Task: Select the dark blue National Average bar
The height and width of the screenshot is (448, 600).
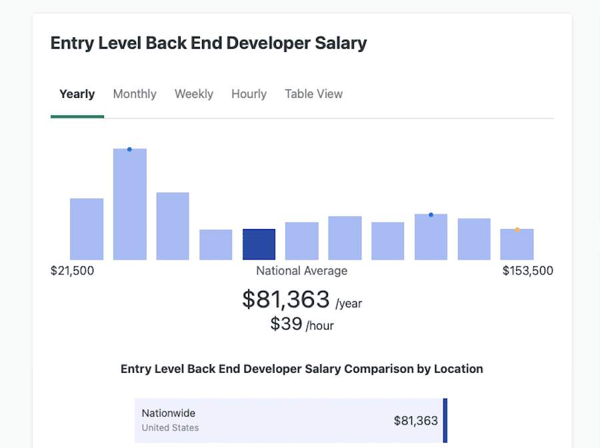Action: point(259,244)
